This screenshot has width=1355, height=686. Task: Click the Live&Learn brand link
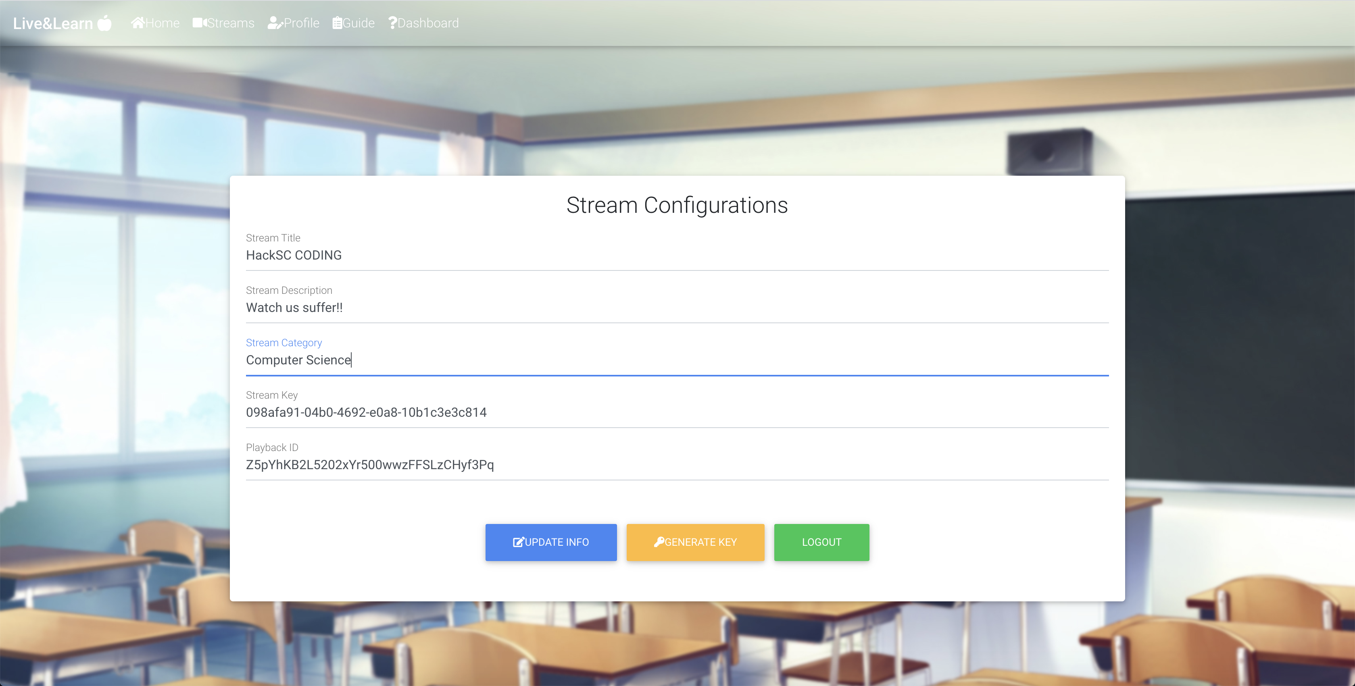53,24
